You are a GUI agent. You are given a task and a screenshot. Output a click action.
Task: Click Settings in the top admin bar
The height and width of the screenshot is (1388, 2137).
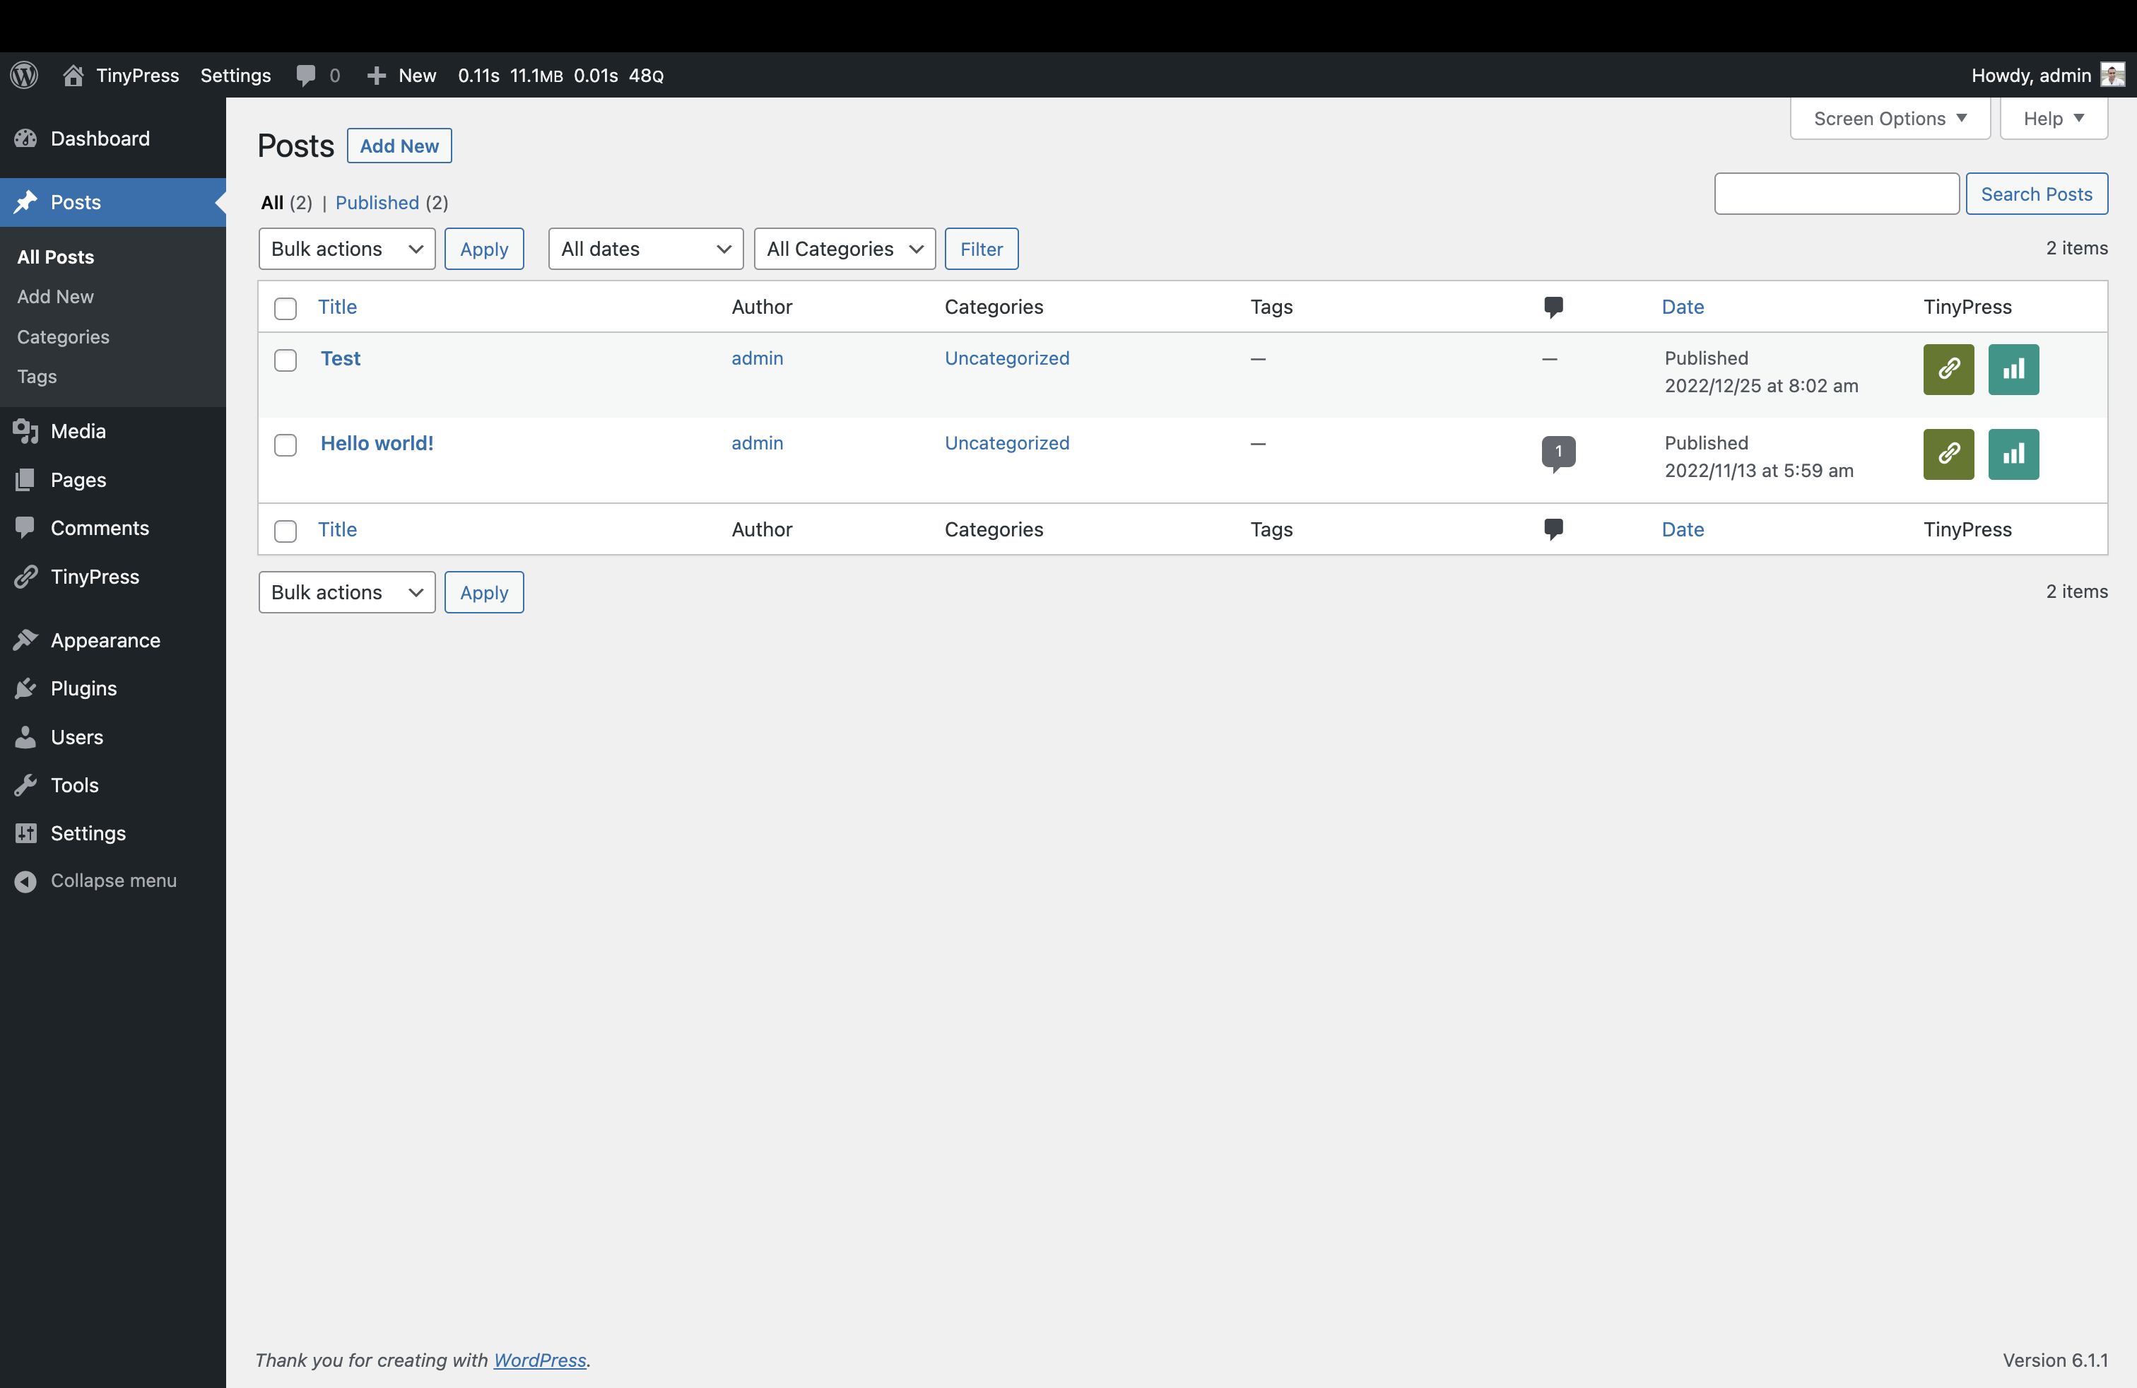[x=235, y=76]
